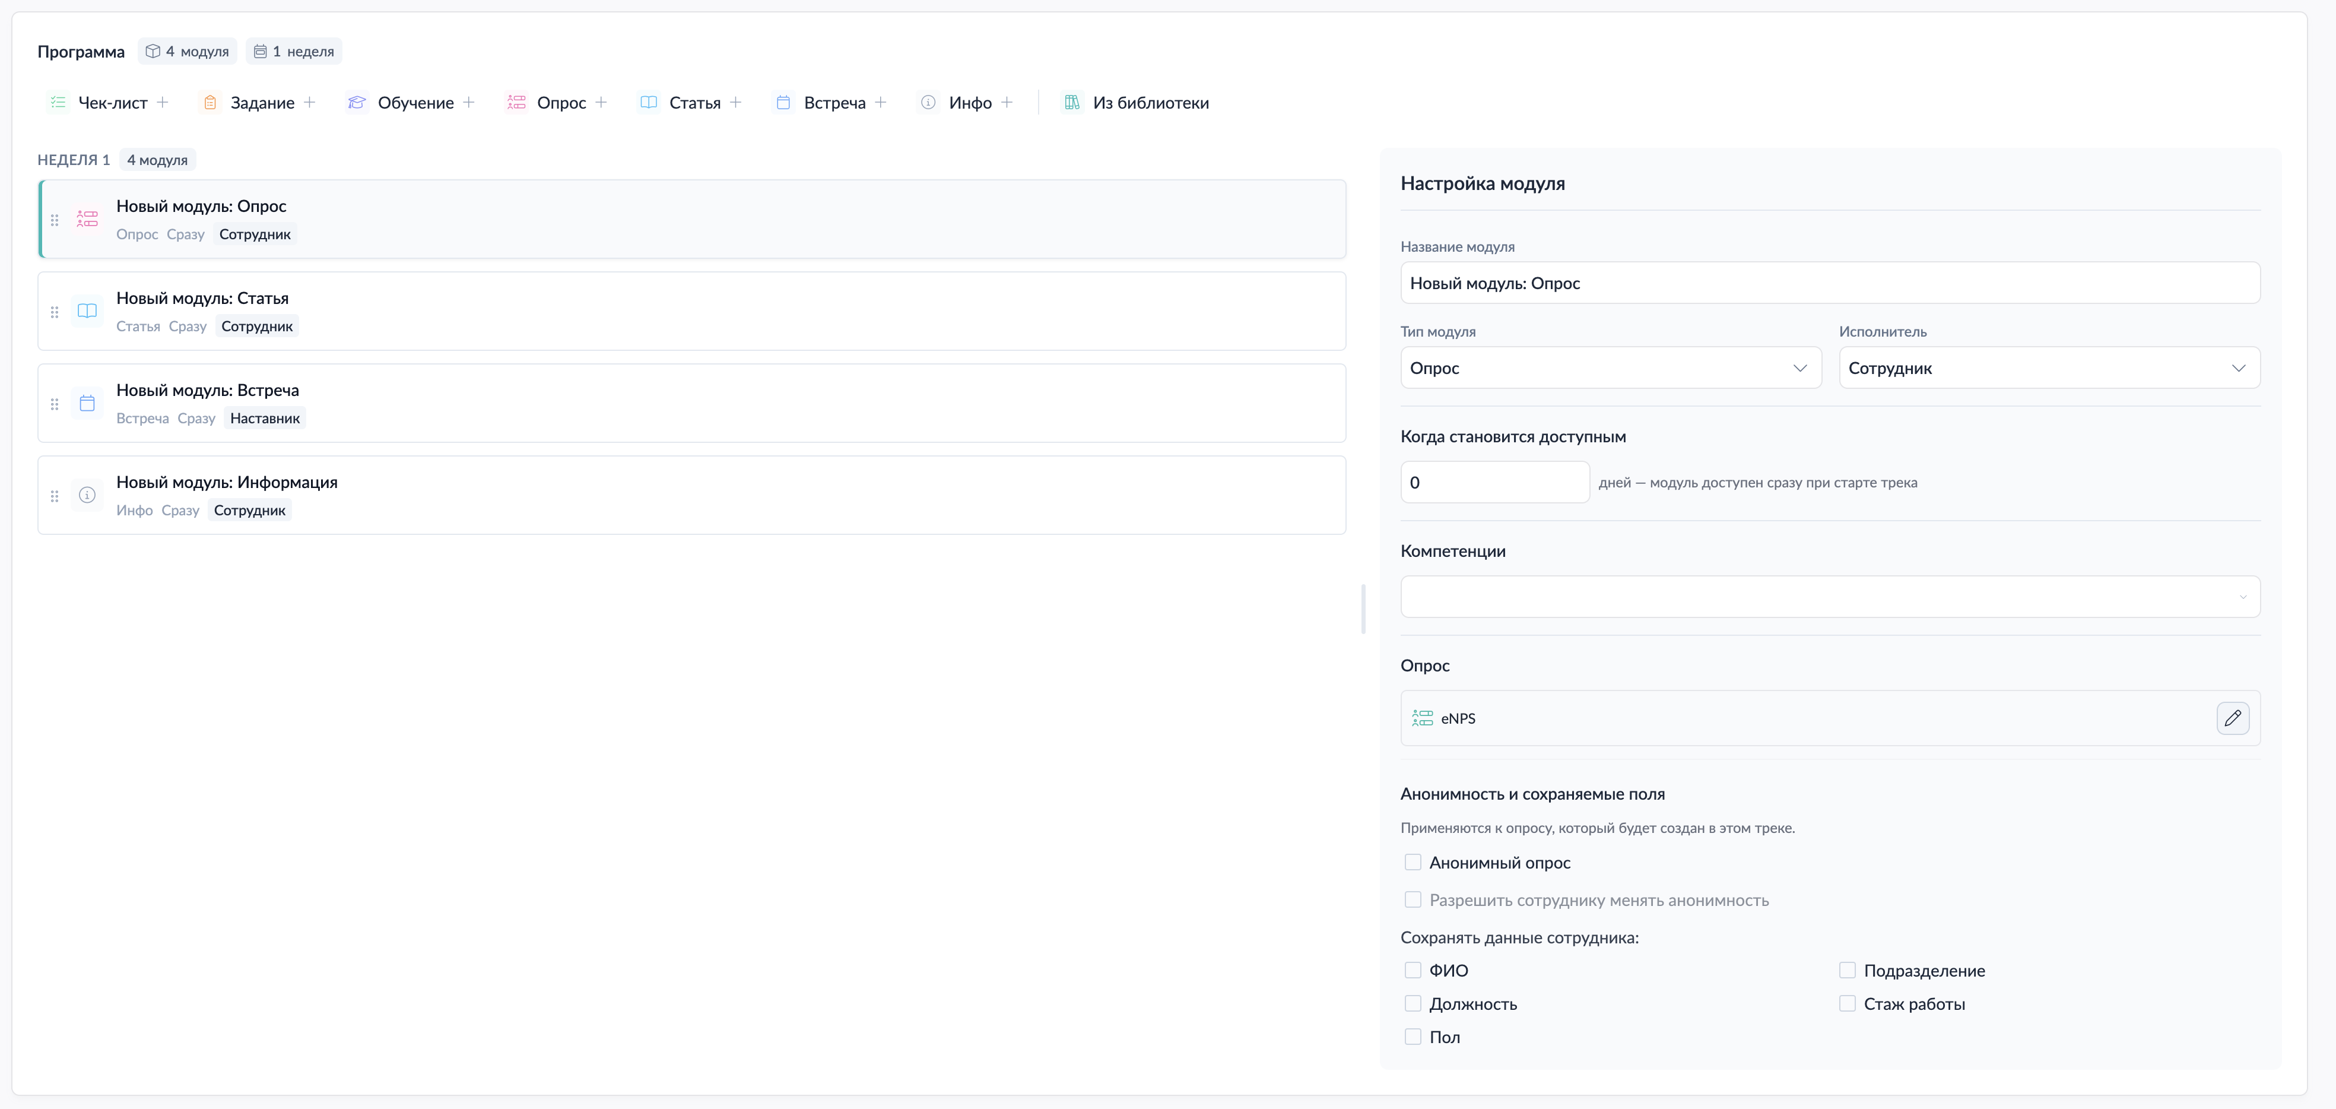Click the Опрос survey icon in toolbar
The width and height of the screenshot is (2336, 1109).
click(517, 103)
